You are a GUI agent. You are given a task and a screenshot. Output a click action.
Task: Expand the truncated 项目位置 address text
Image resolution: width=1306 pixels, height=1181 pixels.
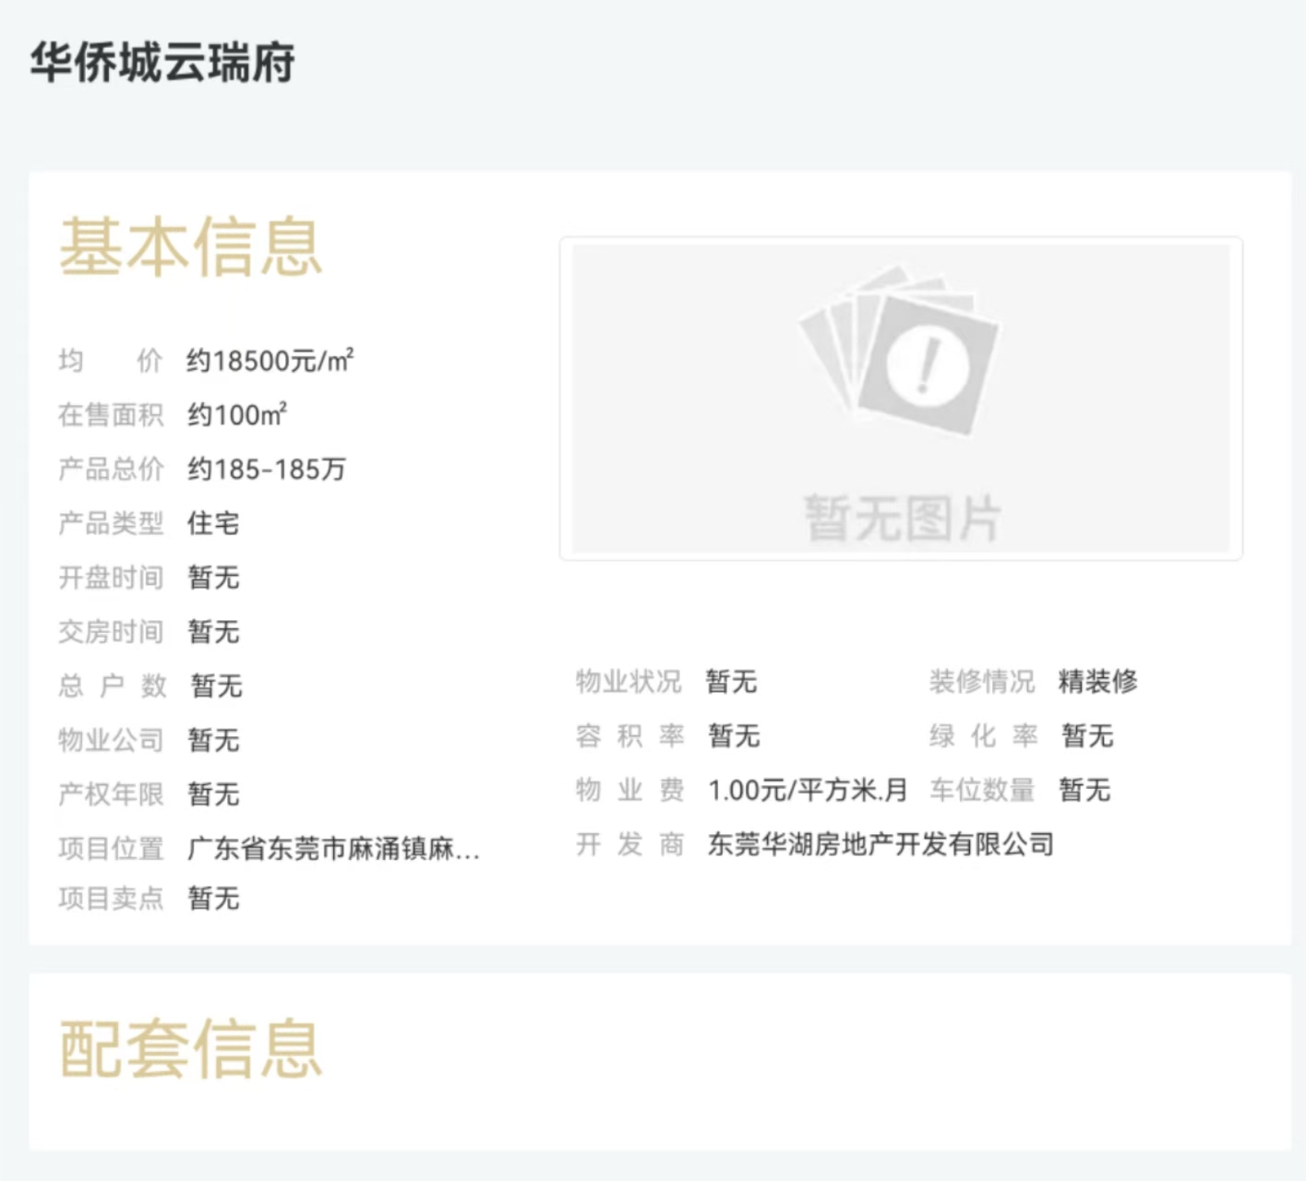coord(334,850)
